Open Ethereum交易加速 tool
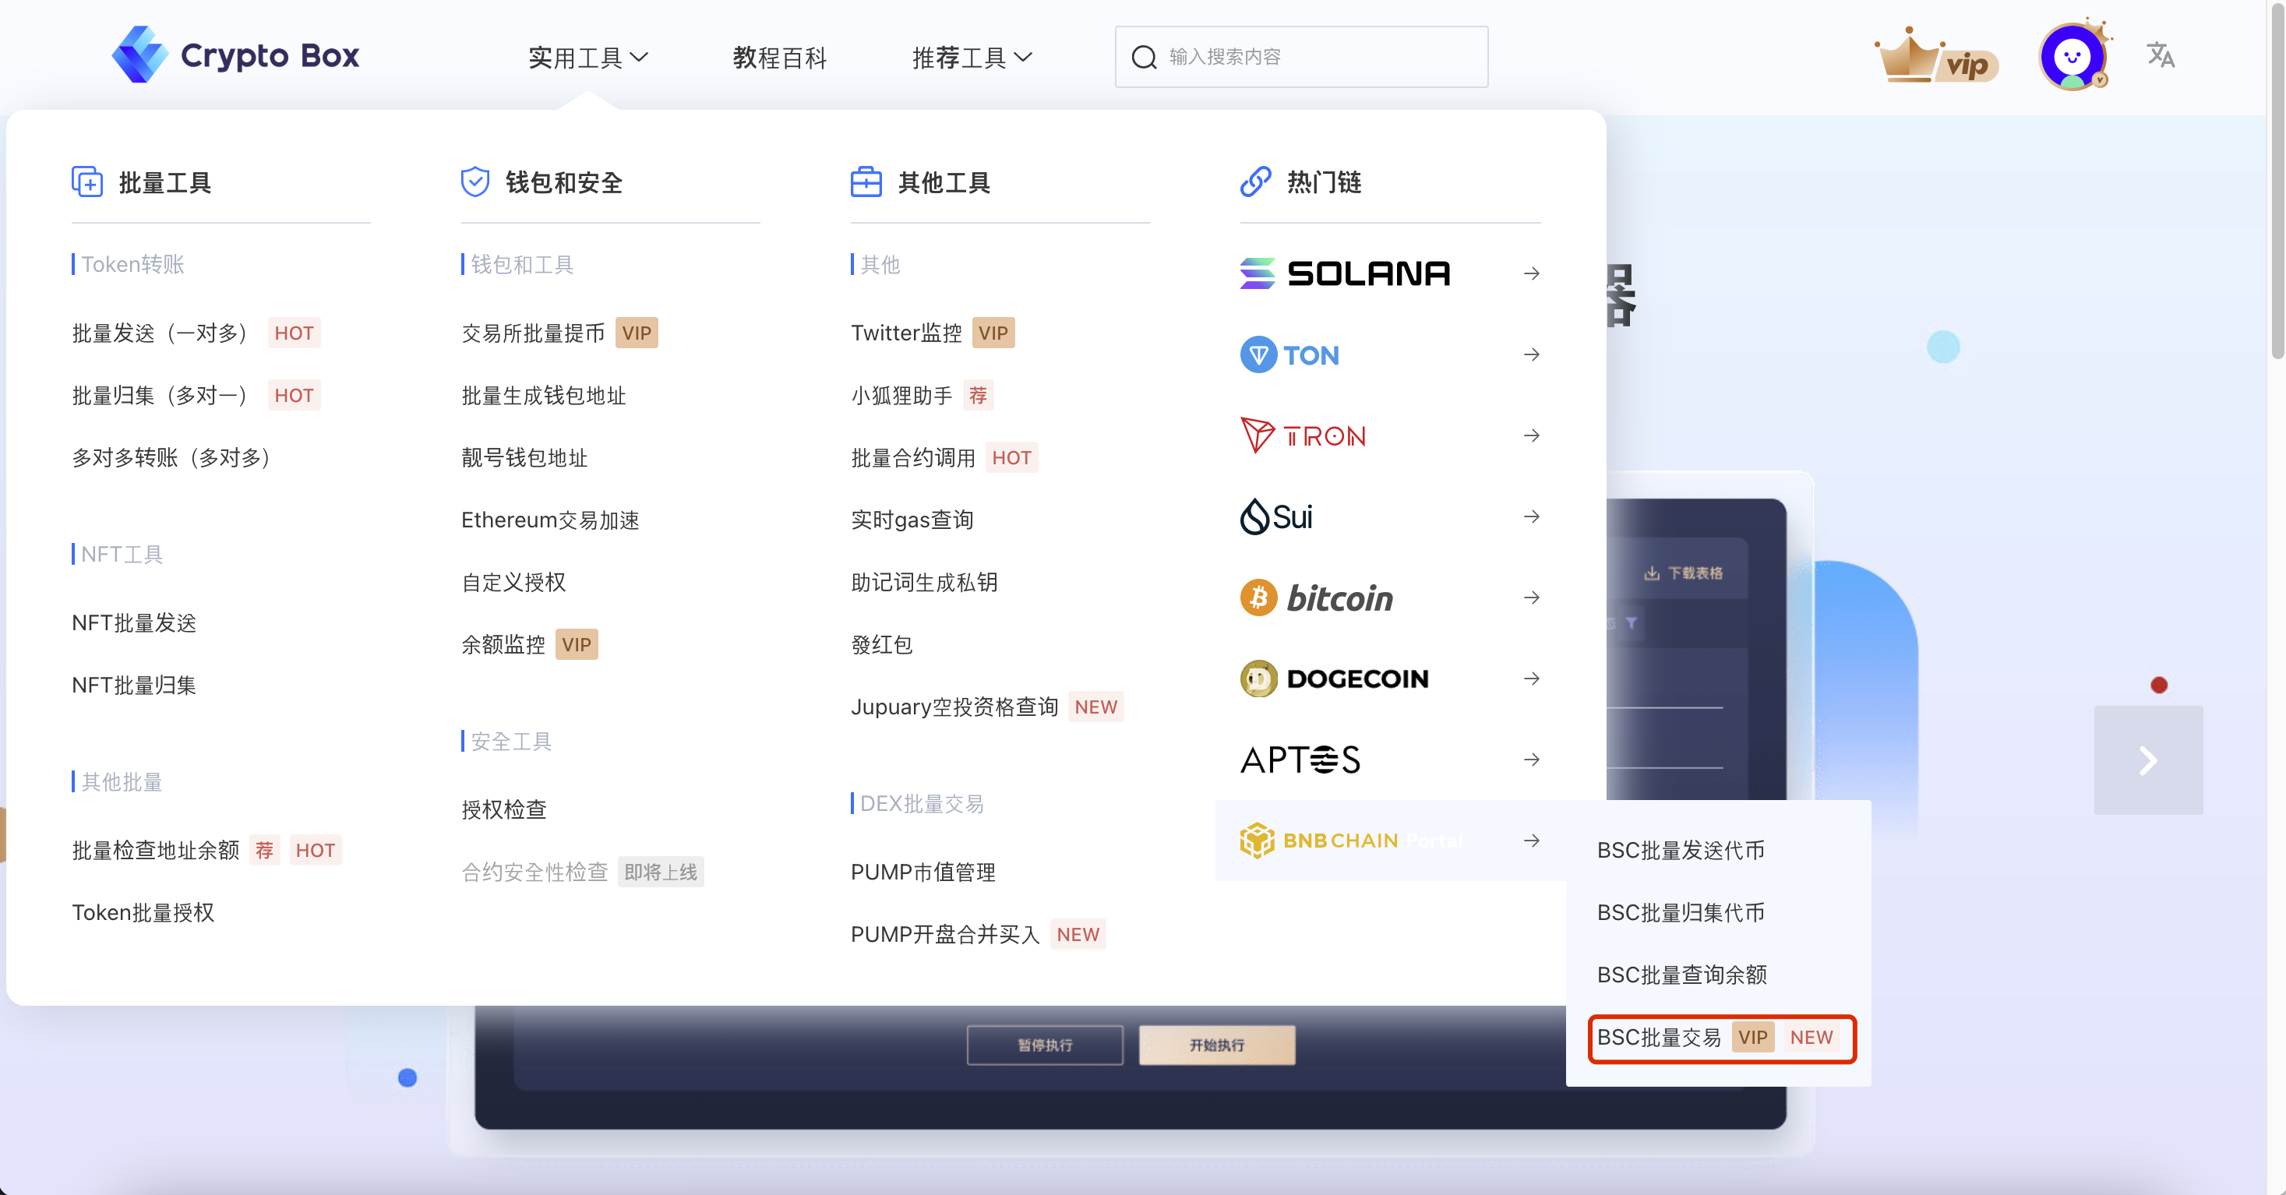 550,519
